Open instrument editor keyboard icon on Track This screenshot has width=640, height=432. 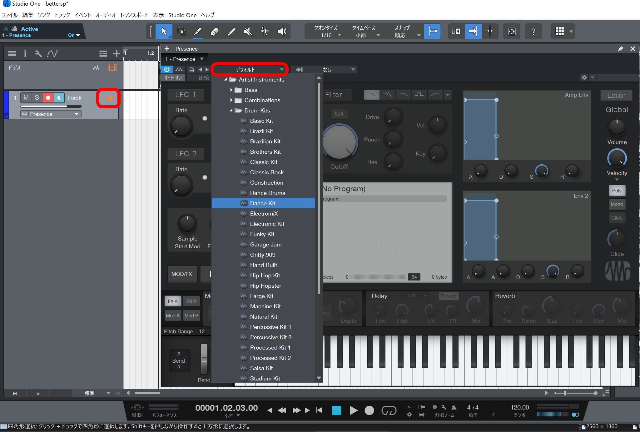[109, 98]
